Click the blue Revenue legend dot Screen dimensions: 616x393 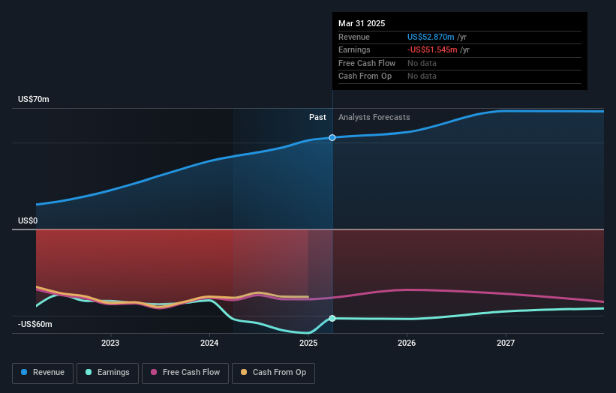(24, 372)
